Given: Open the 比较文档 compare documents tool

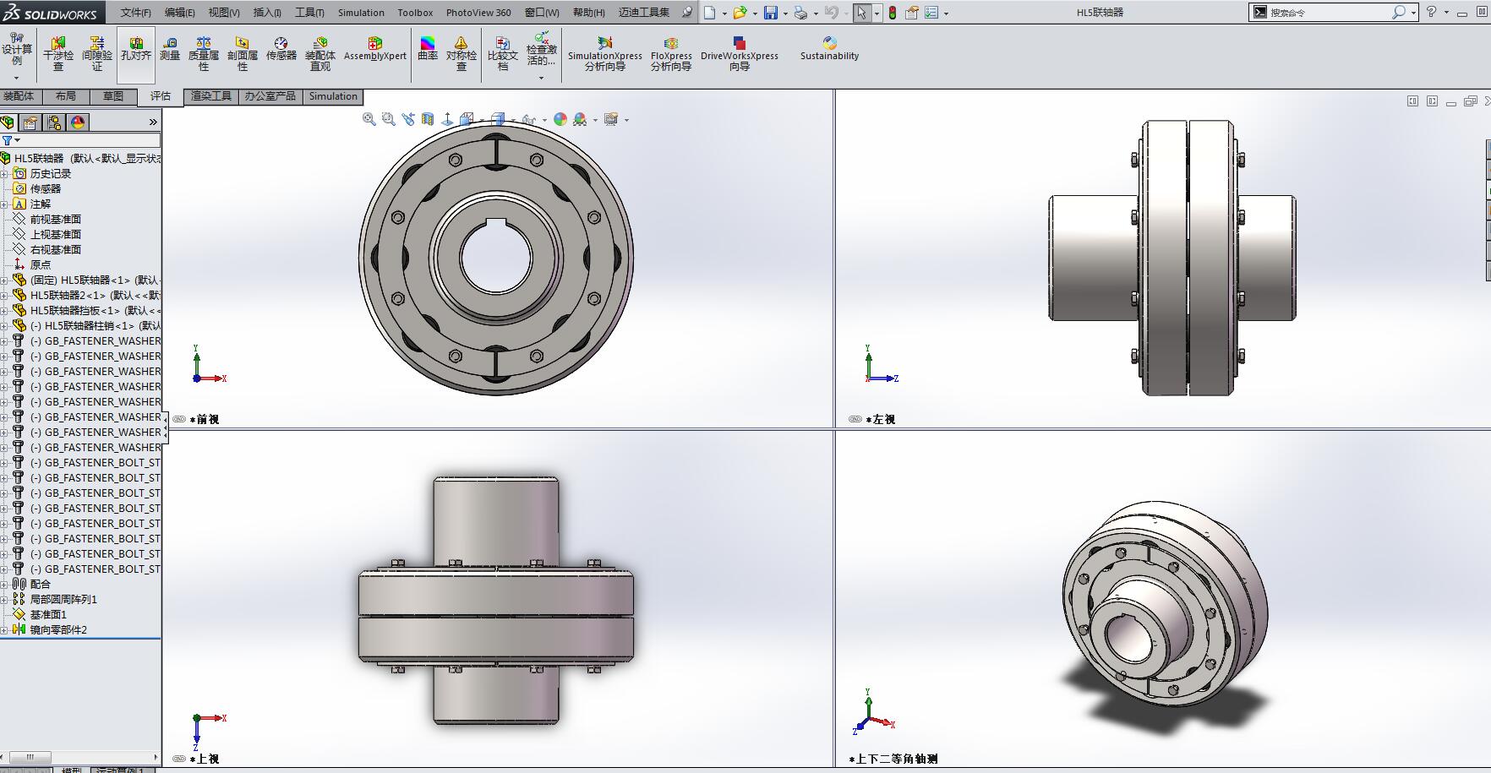Looking at the screenshot, I should [x=503, y=54].
